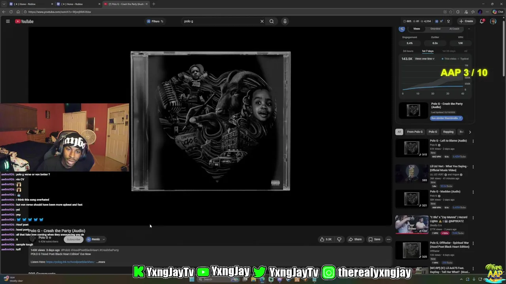Screen dimensions: 506x284
Task: Switch to the AI Coach tab
Action: [x=454, y=29]
